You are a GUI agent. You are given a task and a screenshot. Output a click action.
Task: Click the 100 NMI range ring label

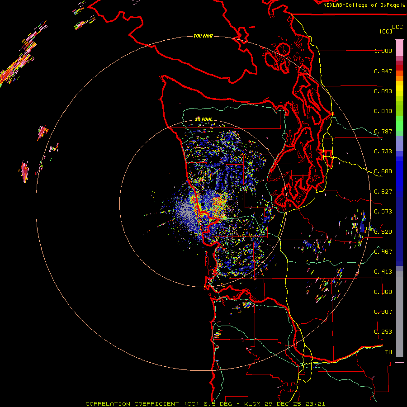pyautogui.click(x=203, y=36)
